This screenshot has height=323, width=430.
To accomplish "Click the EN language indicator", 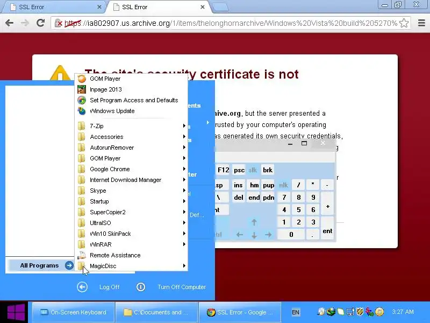I will click(296, 312).
